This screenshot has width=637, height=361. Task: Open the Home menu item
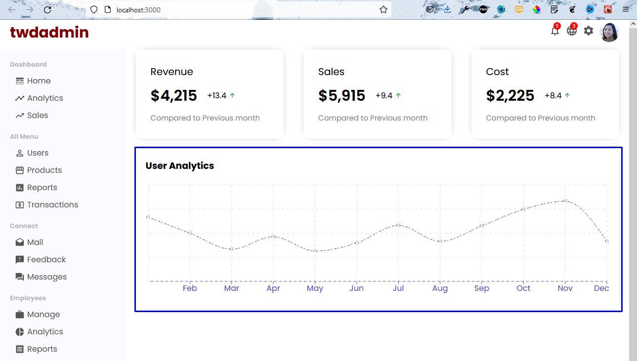coord(39,81)
